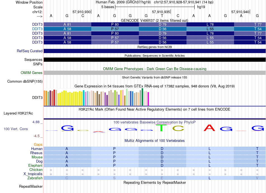This screenshot has width=266, height=193.
Task: Click the P residue in Elephant row
Action: pyautogui.click(x=114, y=165)
